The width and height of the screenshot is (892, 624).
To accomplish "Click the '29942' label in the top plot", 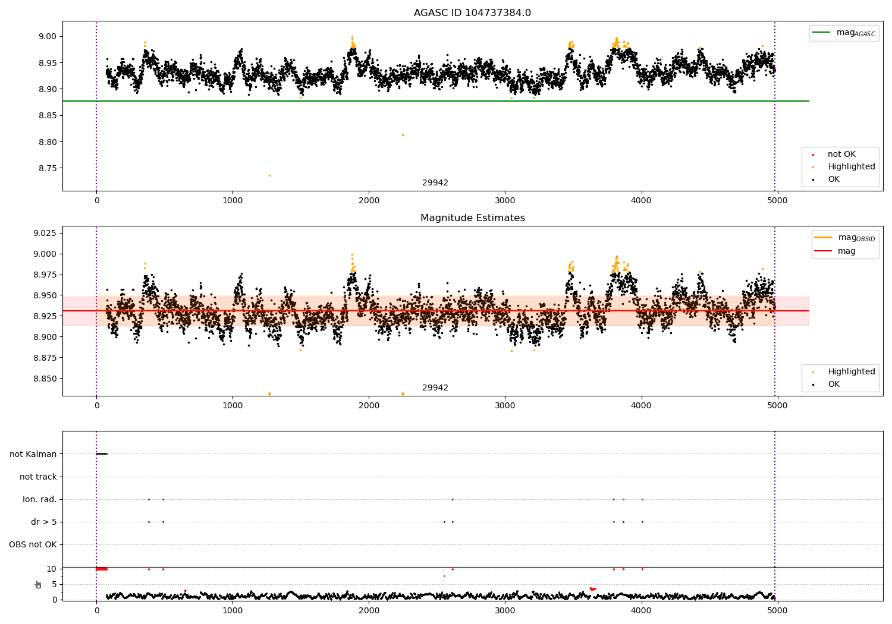I will [x=435, y=183].
